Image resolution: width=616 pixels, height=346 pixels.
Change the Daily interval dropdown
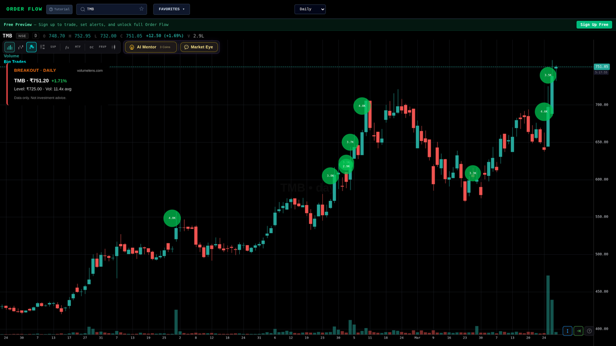(310, 9)
